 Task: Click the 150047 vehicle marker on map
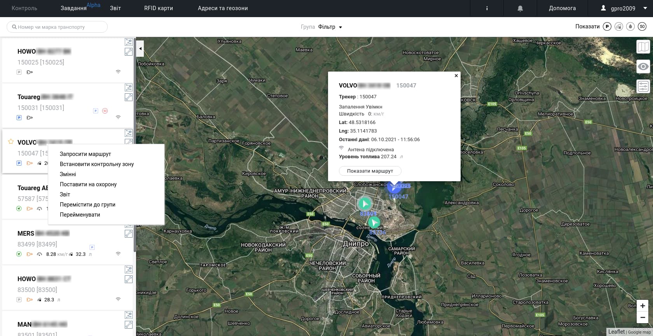[394, 187]
